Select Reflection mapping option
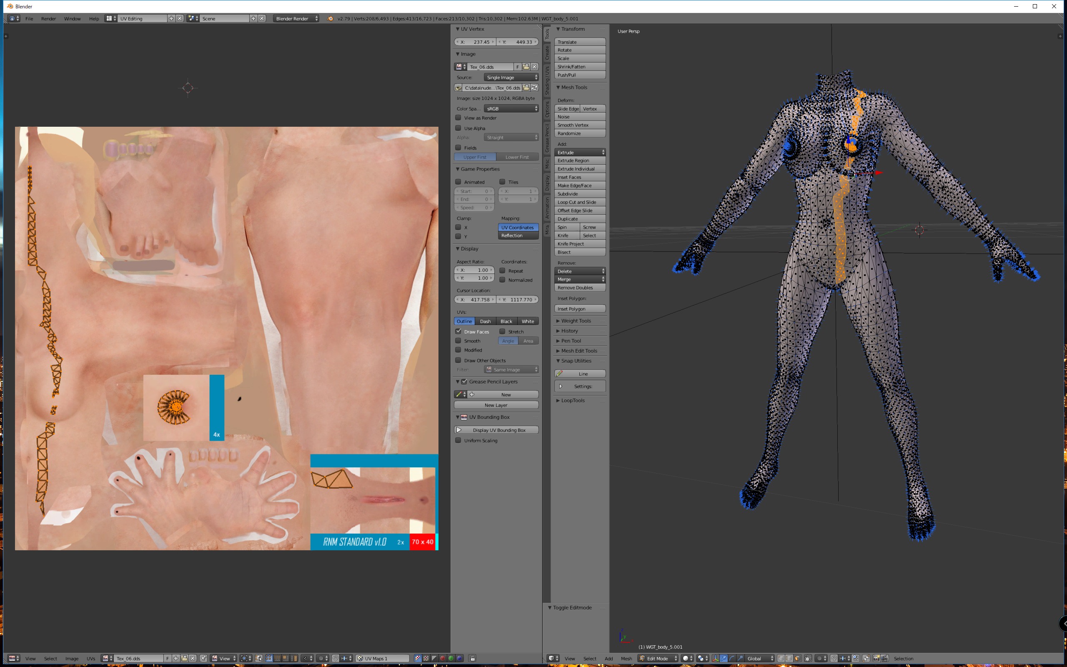The image size is (1067, 667). pyautogui.click(x=518, y=236)
